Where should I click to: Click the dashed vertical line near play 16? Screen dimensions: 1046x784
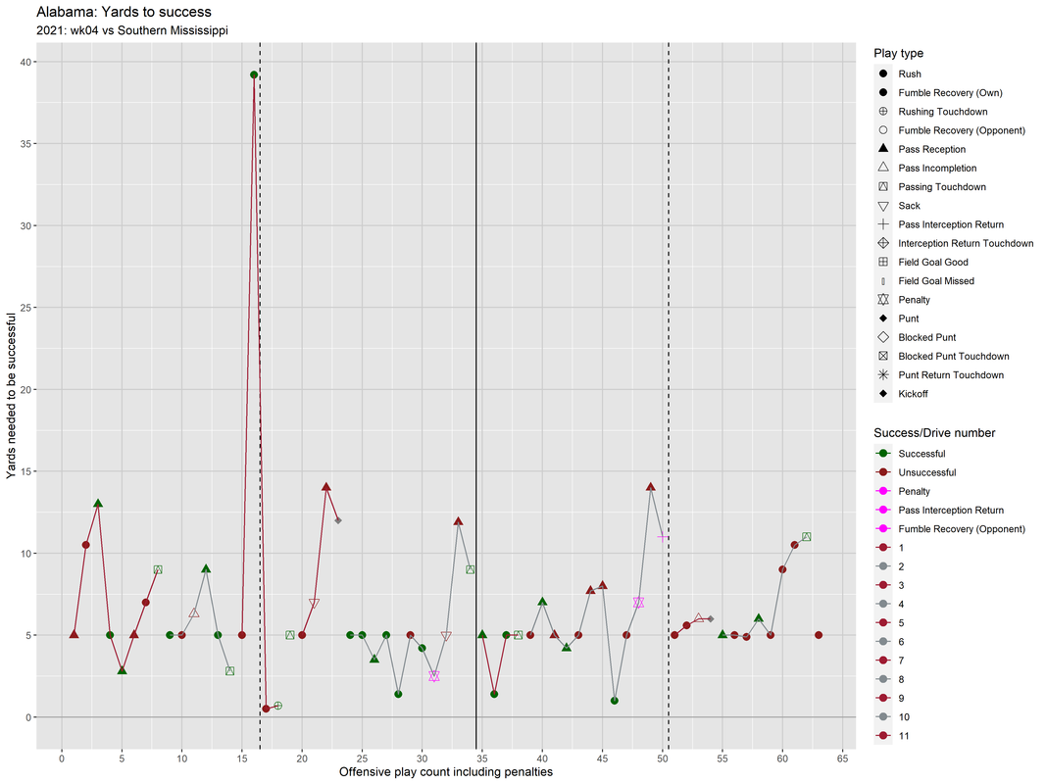pos(260,396)
